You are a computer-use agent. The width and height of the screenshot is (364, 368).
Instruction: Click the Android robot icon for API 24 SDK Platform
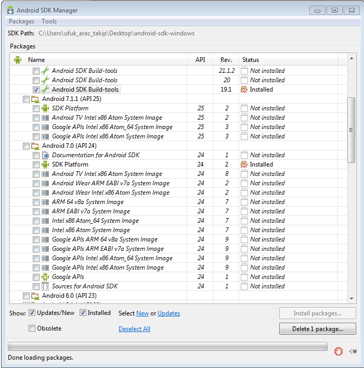click(x=45, y=164)
